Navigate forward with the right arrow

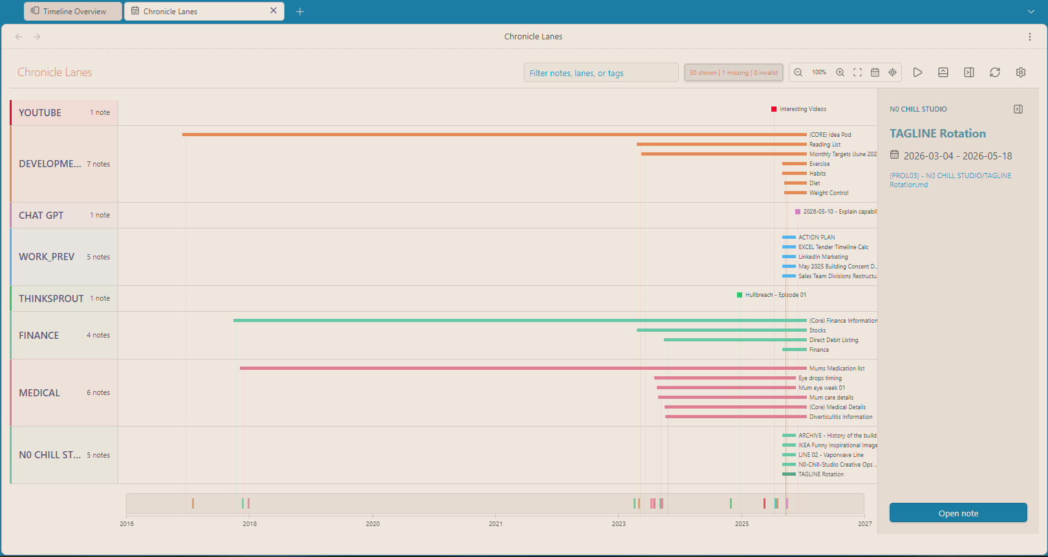(37, 37)
